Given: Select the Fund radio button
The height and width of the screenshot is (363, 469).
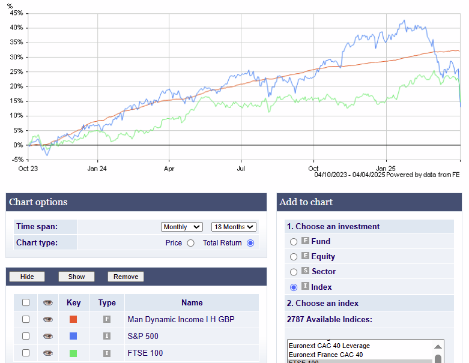Looking at the screenshot, I should point(294,242).
